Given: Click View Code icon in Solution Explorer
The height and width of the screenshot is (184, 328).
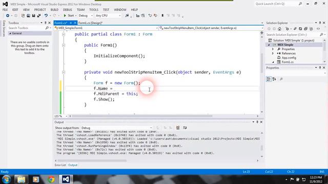Looking at the screenshot, I should coord(318,29).
